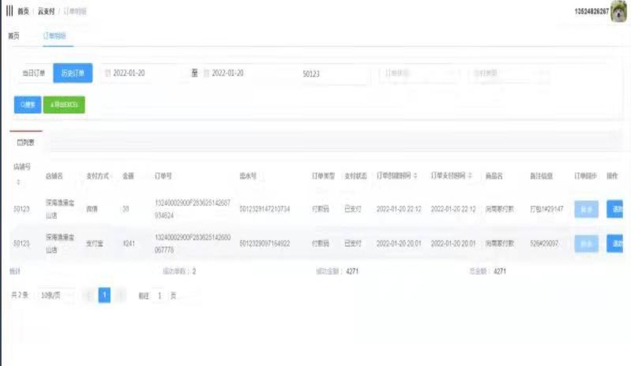
Task: Switch to the 首页 tab
Action: click(x=13, y=36)
